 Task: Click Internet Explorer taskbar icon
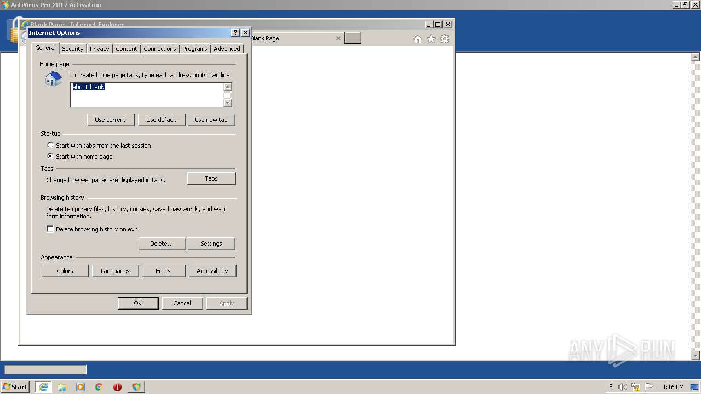click(x=43, y=387)
